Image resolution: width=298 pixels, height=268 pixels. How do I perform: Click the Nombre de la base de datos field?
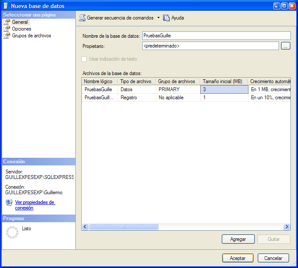coord(216,36)
